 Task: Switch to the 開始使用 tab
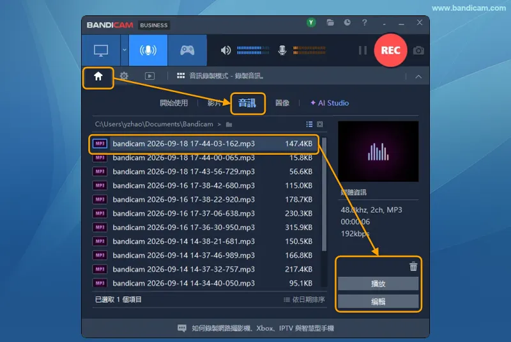[x=174, y=103]
